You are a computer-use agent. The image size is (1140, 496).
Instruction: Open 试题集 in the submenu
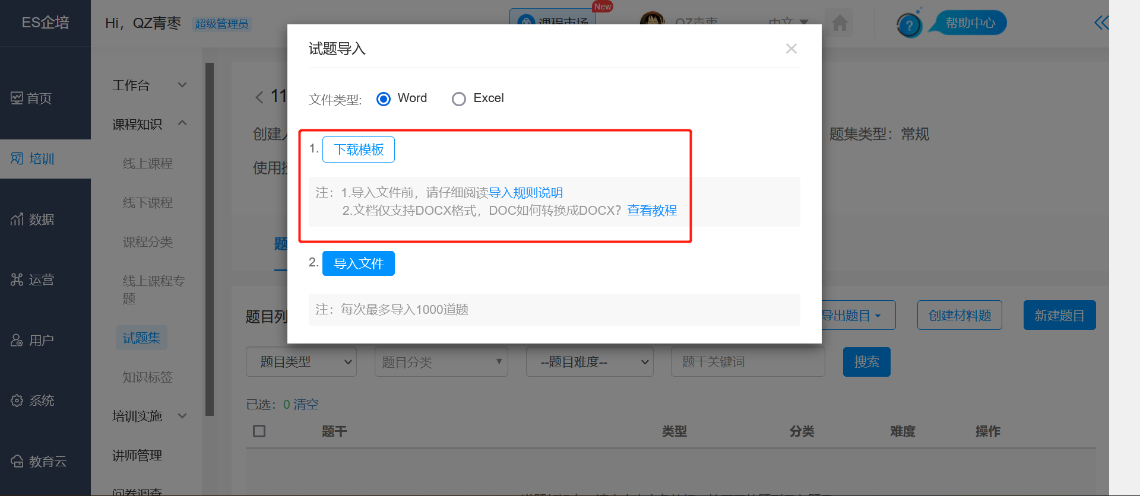tap(141, 338)
